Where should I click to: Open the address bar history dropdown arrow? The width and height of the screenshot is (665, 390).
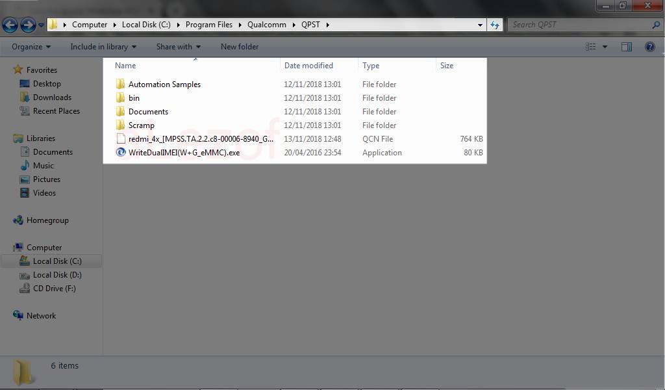coord(480,25)
